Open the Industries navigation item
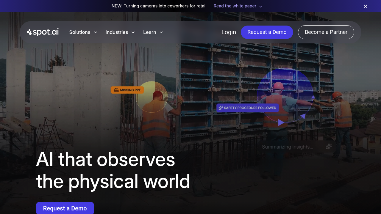Image resolution: width=381 pixels, height=214 pixels. [x=117, y=32]
